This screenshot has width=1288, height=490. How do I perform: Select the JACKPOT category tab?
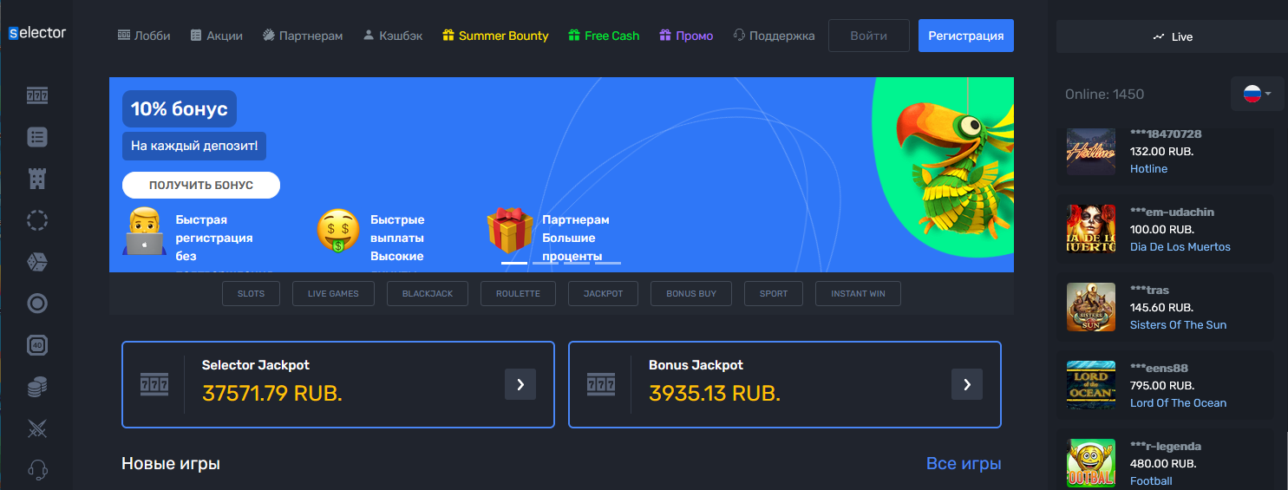(x=604, y=294)
